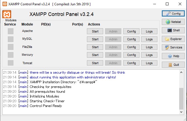
Task: Start the MySQL module
Action: coord(95,39)
